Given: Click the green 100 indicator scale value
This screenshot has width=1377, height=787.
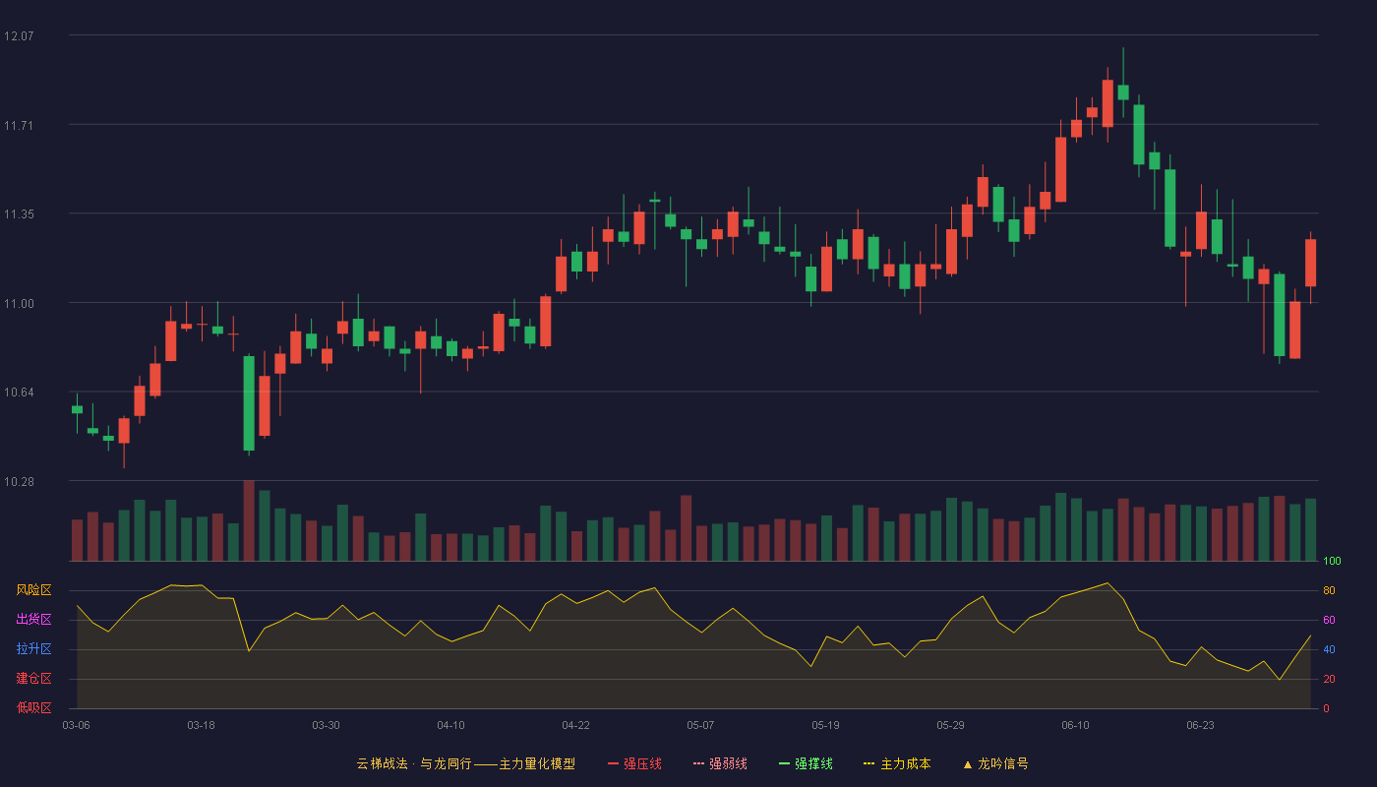Looking at the screenshot, I should 1332,562.
